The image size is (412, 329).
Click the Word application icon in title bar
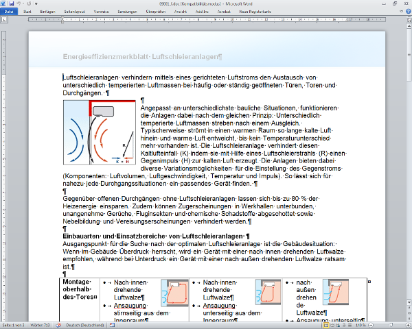click(x=4, y=3)
